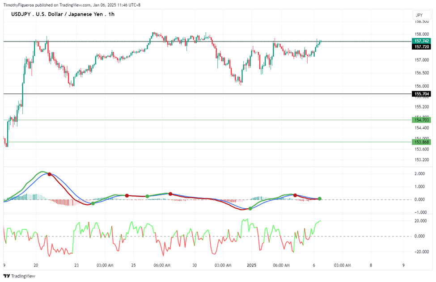Click the JPY currency button
The width and height of the screenshot is (436, 282).
click(x=422, y=15)
